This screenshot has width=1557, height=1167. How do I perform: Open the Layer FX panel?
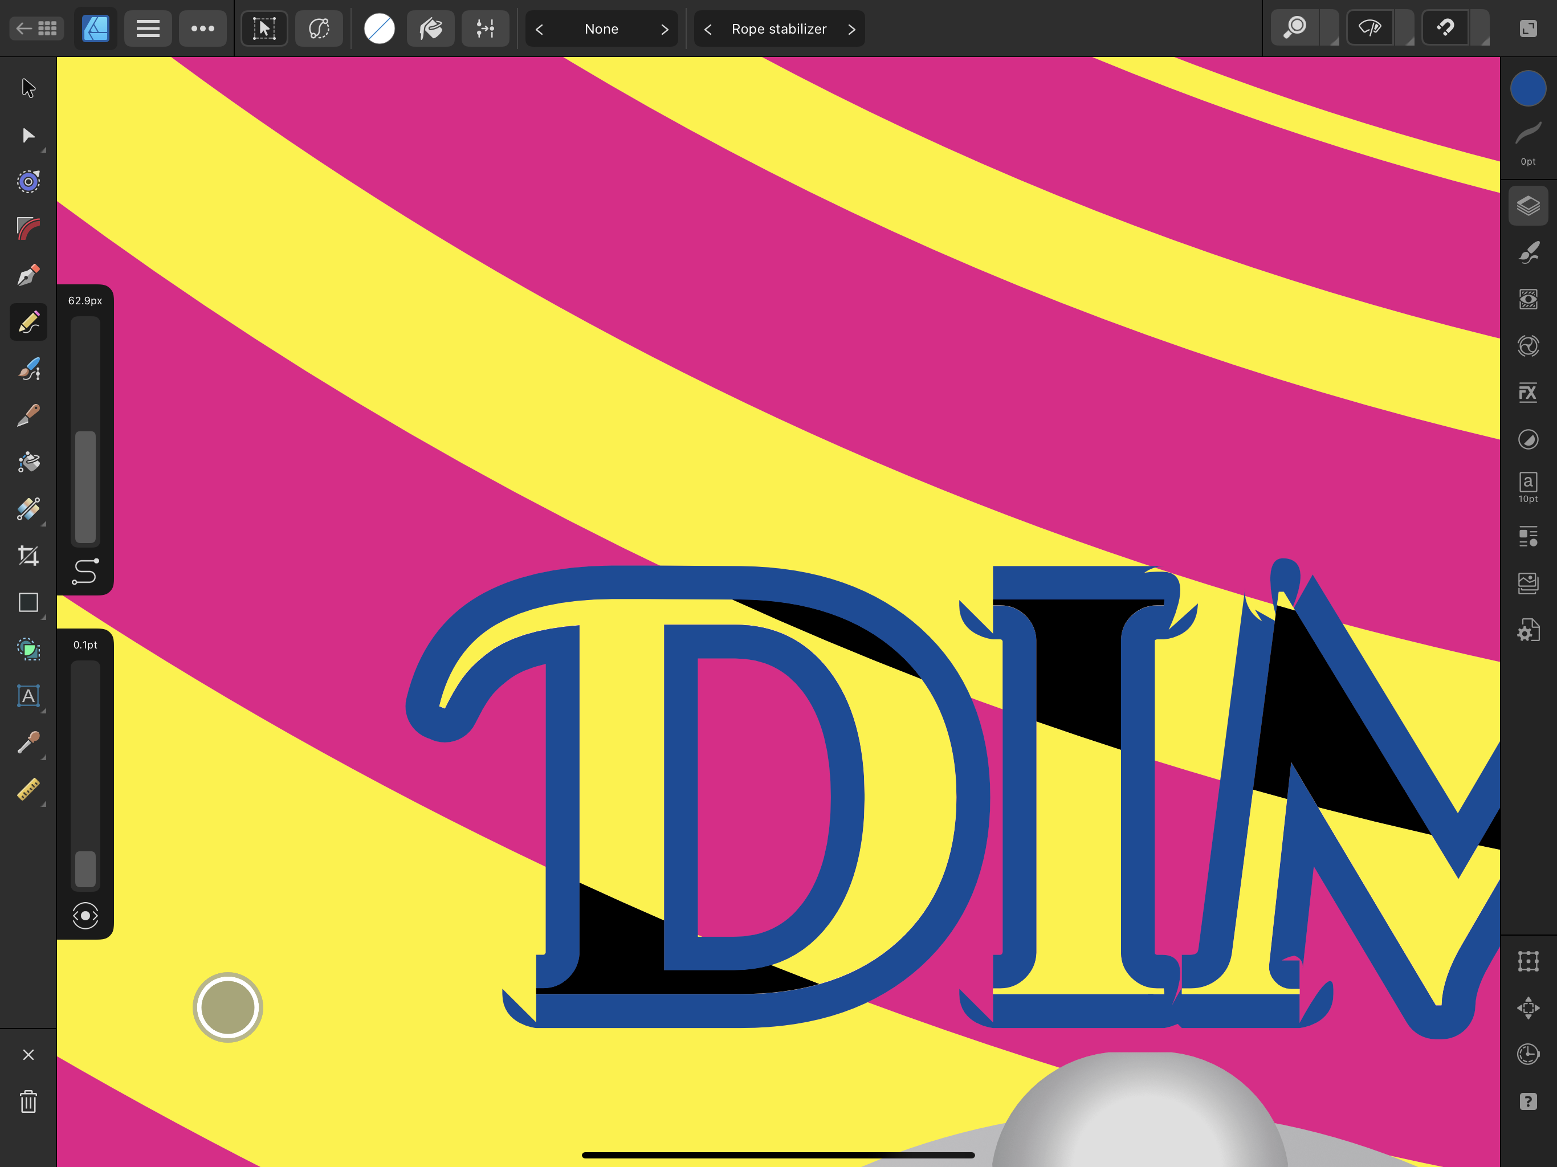[x=1527, y=393]
